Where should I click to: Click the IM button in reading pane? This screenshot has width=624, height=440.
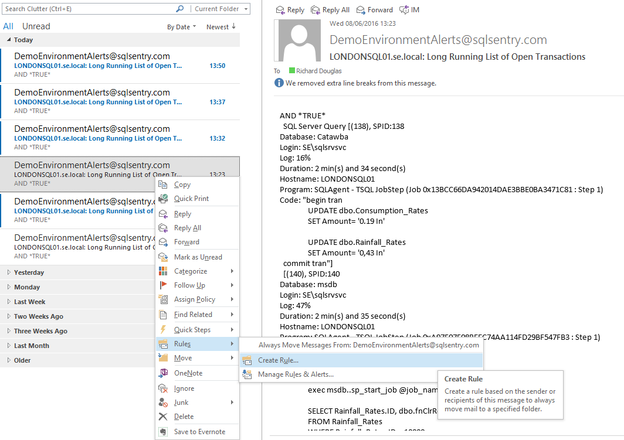click(x=409, y=9)
